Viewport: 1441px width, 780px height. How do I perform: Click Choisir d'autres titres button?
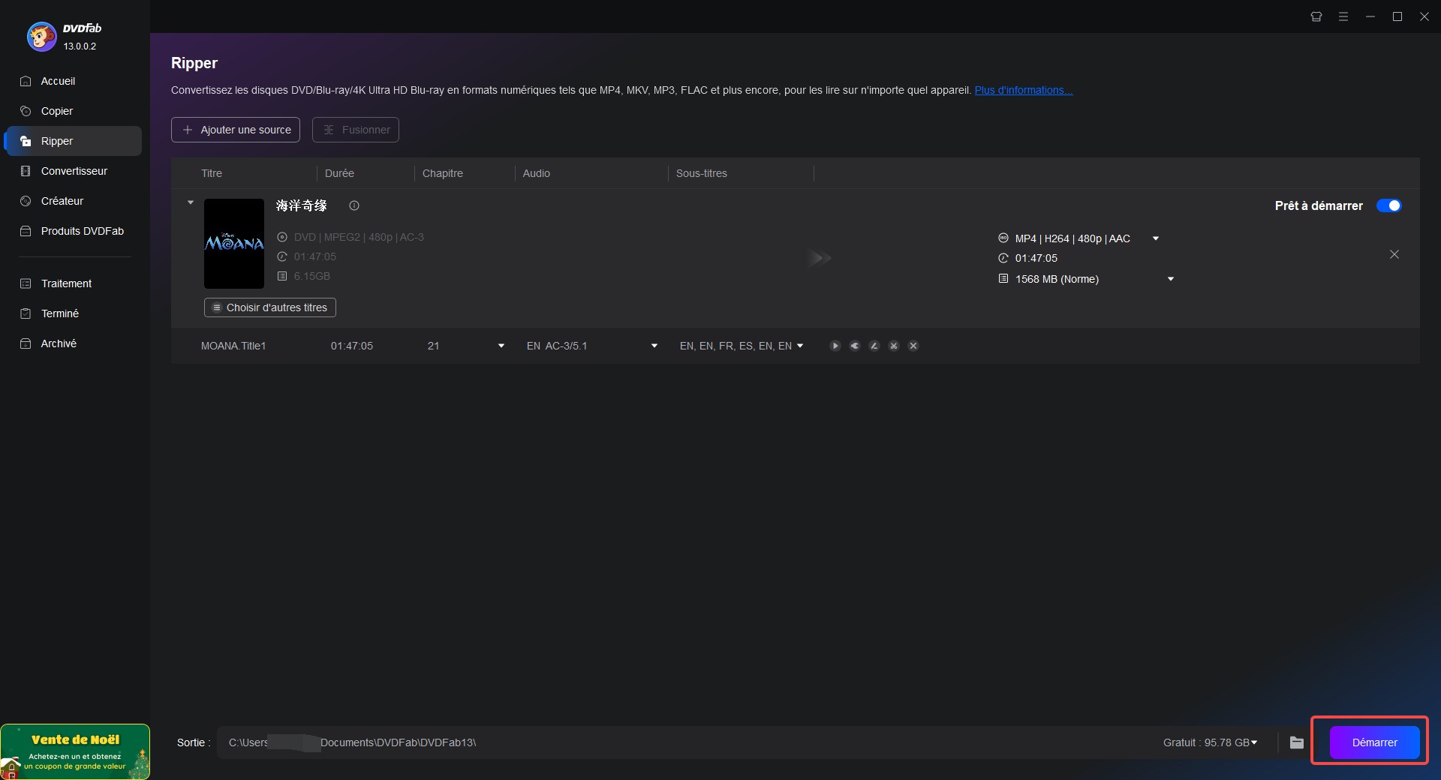[270, 307]
